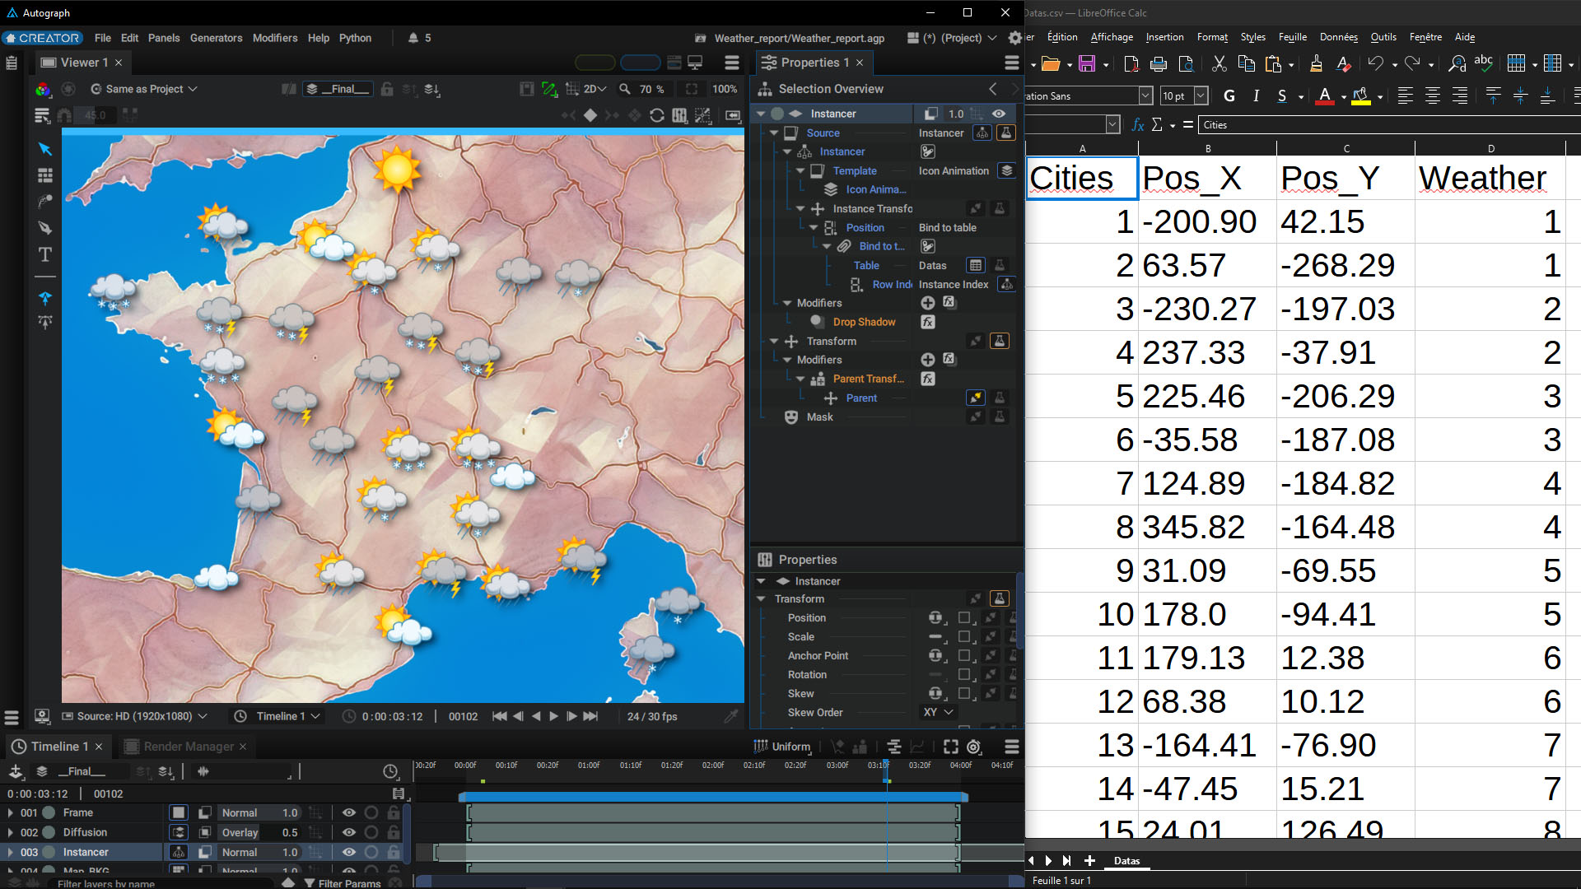The height and width of the screenshot is (889, 1581).
Task: Click the Pen drawing tool
Action: [45, 228]
